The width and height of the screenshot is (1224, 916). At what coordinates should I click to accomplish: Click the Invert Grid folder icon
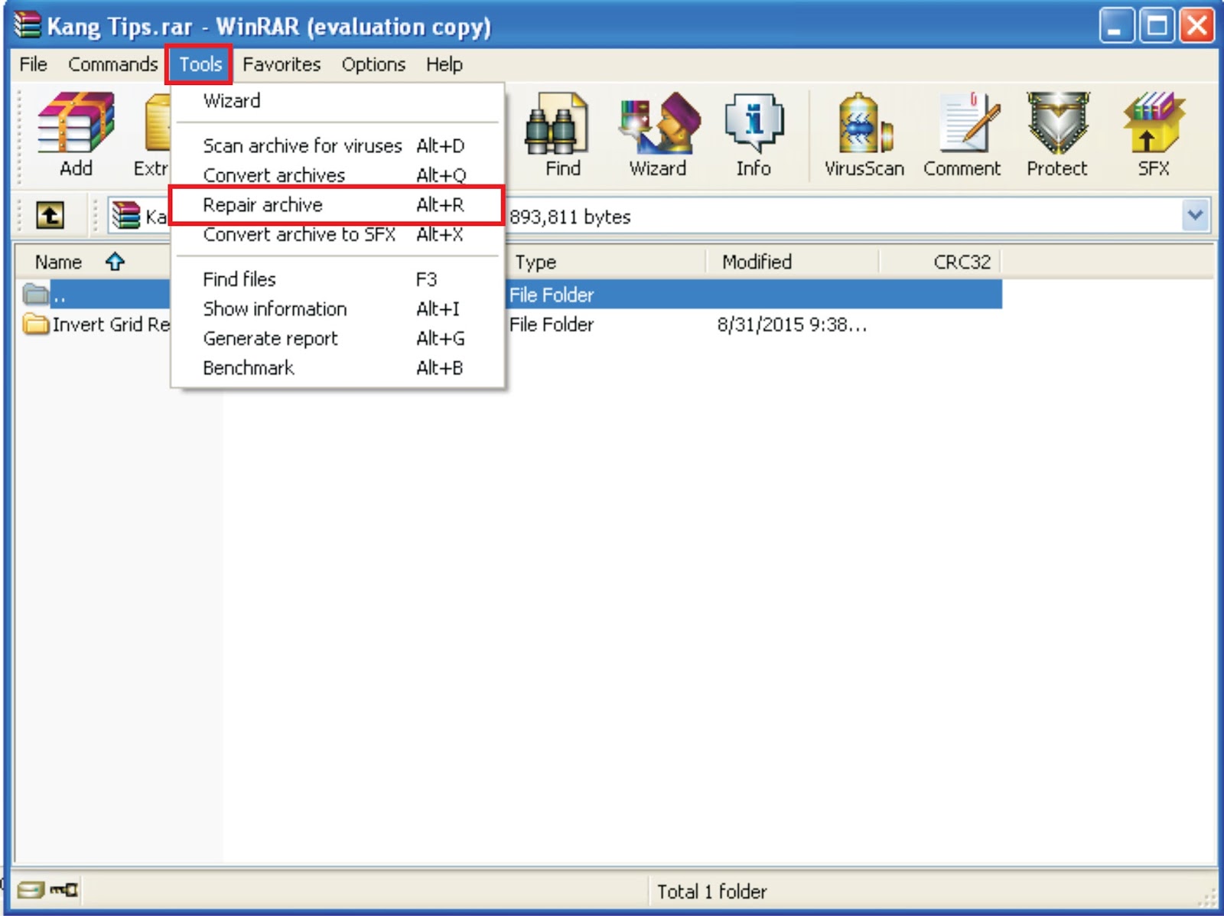point(35,324)
